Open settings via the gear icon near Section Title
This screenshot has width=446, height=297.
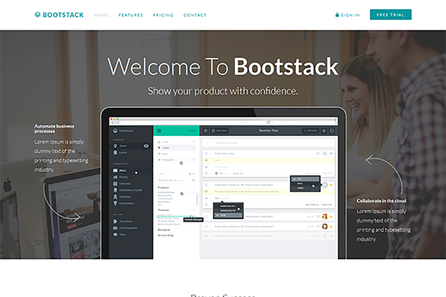(x=324, y=131)
